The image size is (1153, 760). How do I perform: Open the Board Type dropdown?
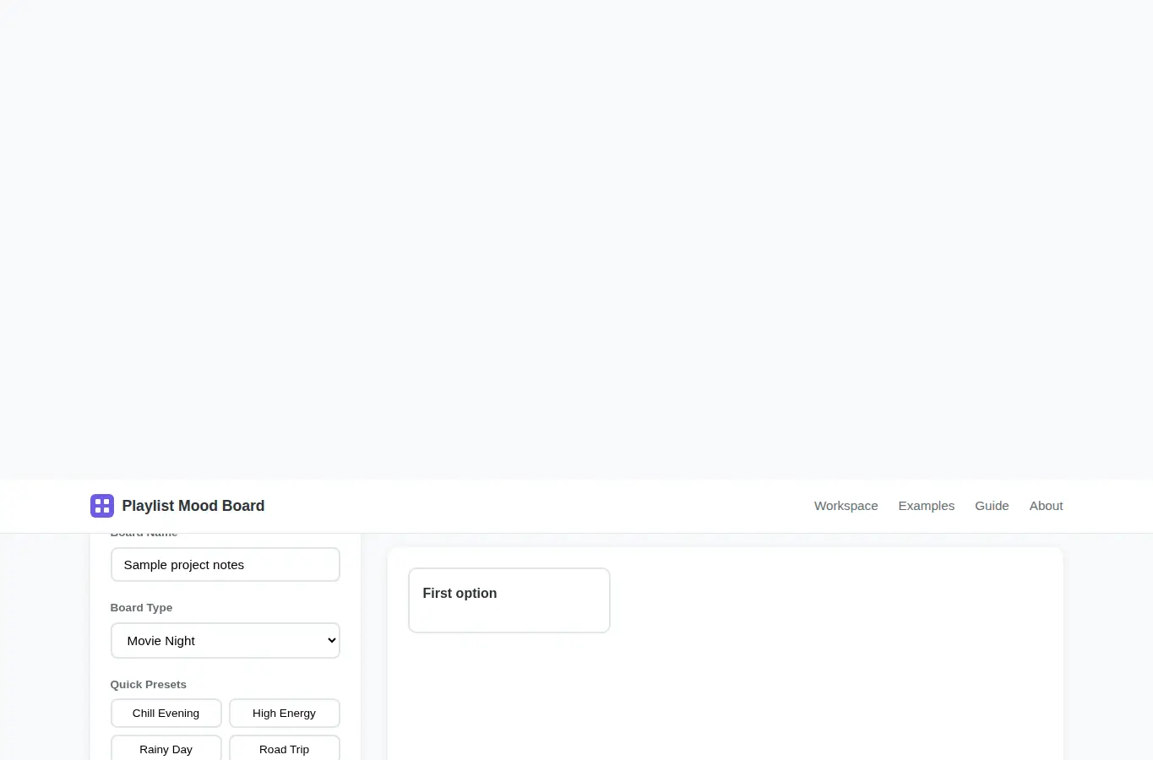pos(226,641)
